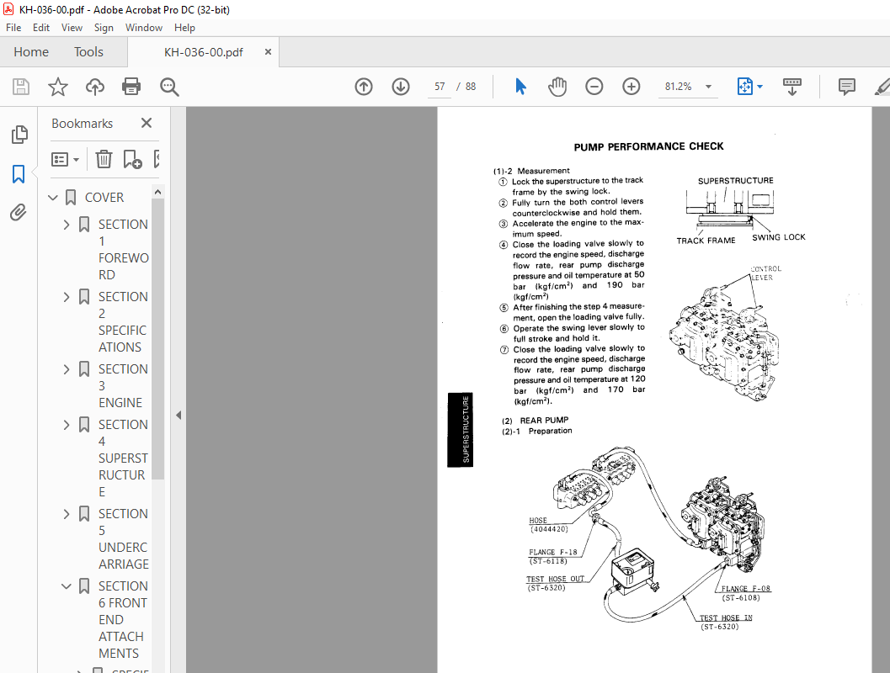The image size is (890, 673).
Task: Click the SUPERSTRUCTURE black side tab on page
Action: click(461, 430)
